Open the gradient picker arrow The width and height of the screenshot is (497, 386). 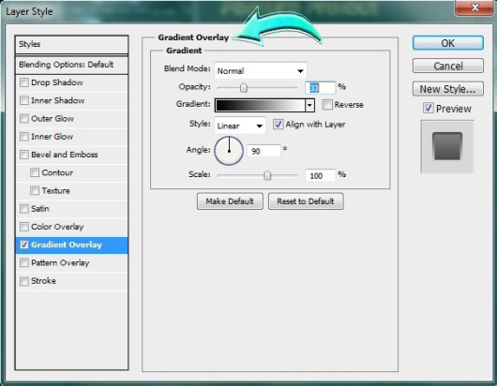(x=309, y=105)
